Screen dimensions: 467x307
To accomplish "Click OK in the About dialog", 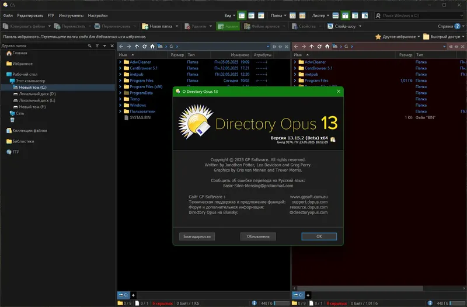I will (x=319, y=236).
